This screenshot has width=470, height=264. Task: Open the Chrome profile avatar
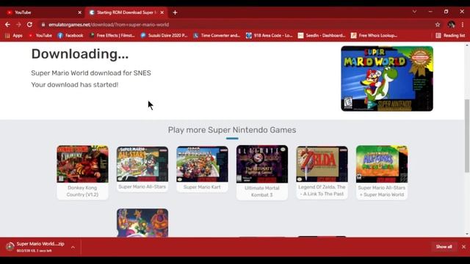451,24
